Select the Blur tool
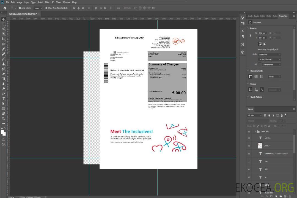Image resolution: width=297 pixels, height=198 pixels. 3,84
